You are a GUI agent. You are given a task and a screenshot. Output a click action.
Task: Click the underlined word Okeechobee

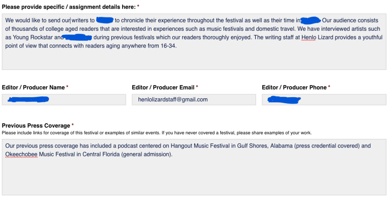(21, 155)
